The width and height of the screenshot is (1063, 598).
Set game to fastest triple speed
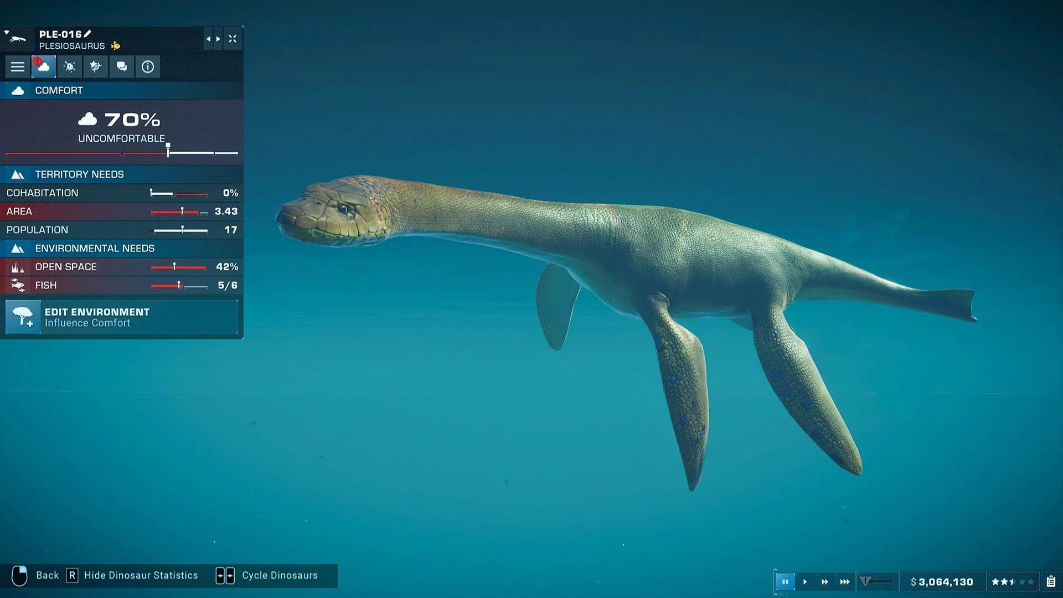845,582
